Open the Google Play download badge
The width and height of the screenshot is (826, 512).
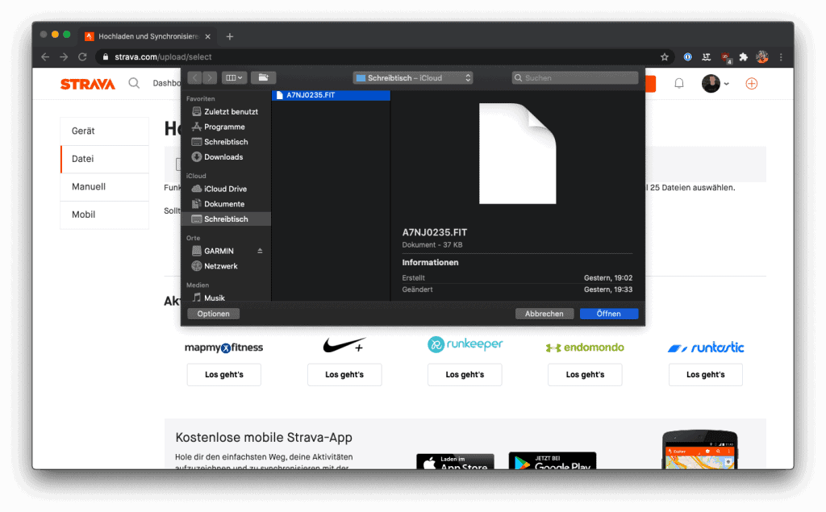pyautogui.click(x=553, y=461)
